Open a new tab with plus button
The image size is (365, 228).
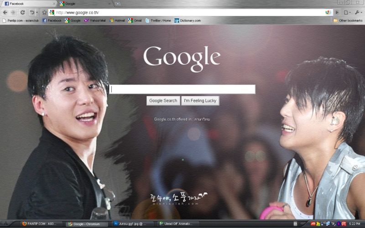tap(118, 4)
